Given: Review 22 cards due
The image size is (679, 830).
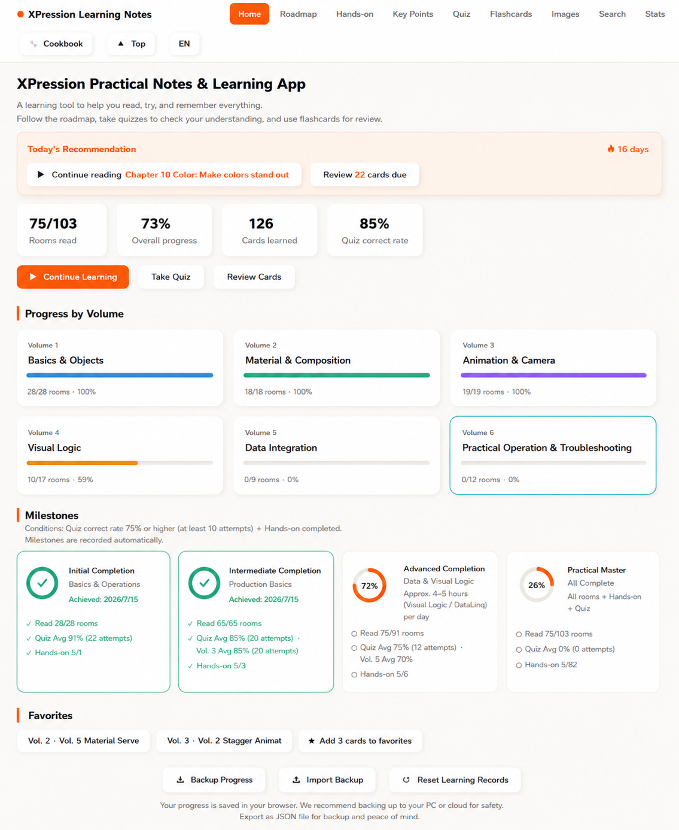Looking at the screenshot, I should tap(365, 175).
